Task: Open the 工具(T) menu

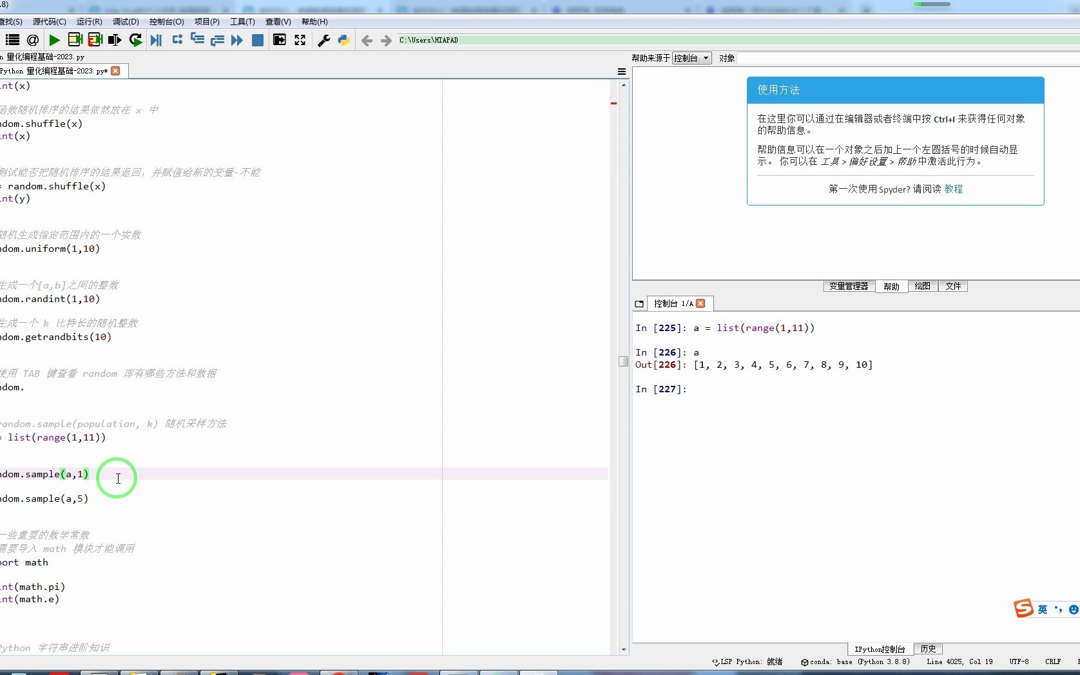Action: (x=242, y=22)
